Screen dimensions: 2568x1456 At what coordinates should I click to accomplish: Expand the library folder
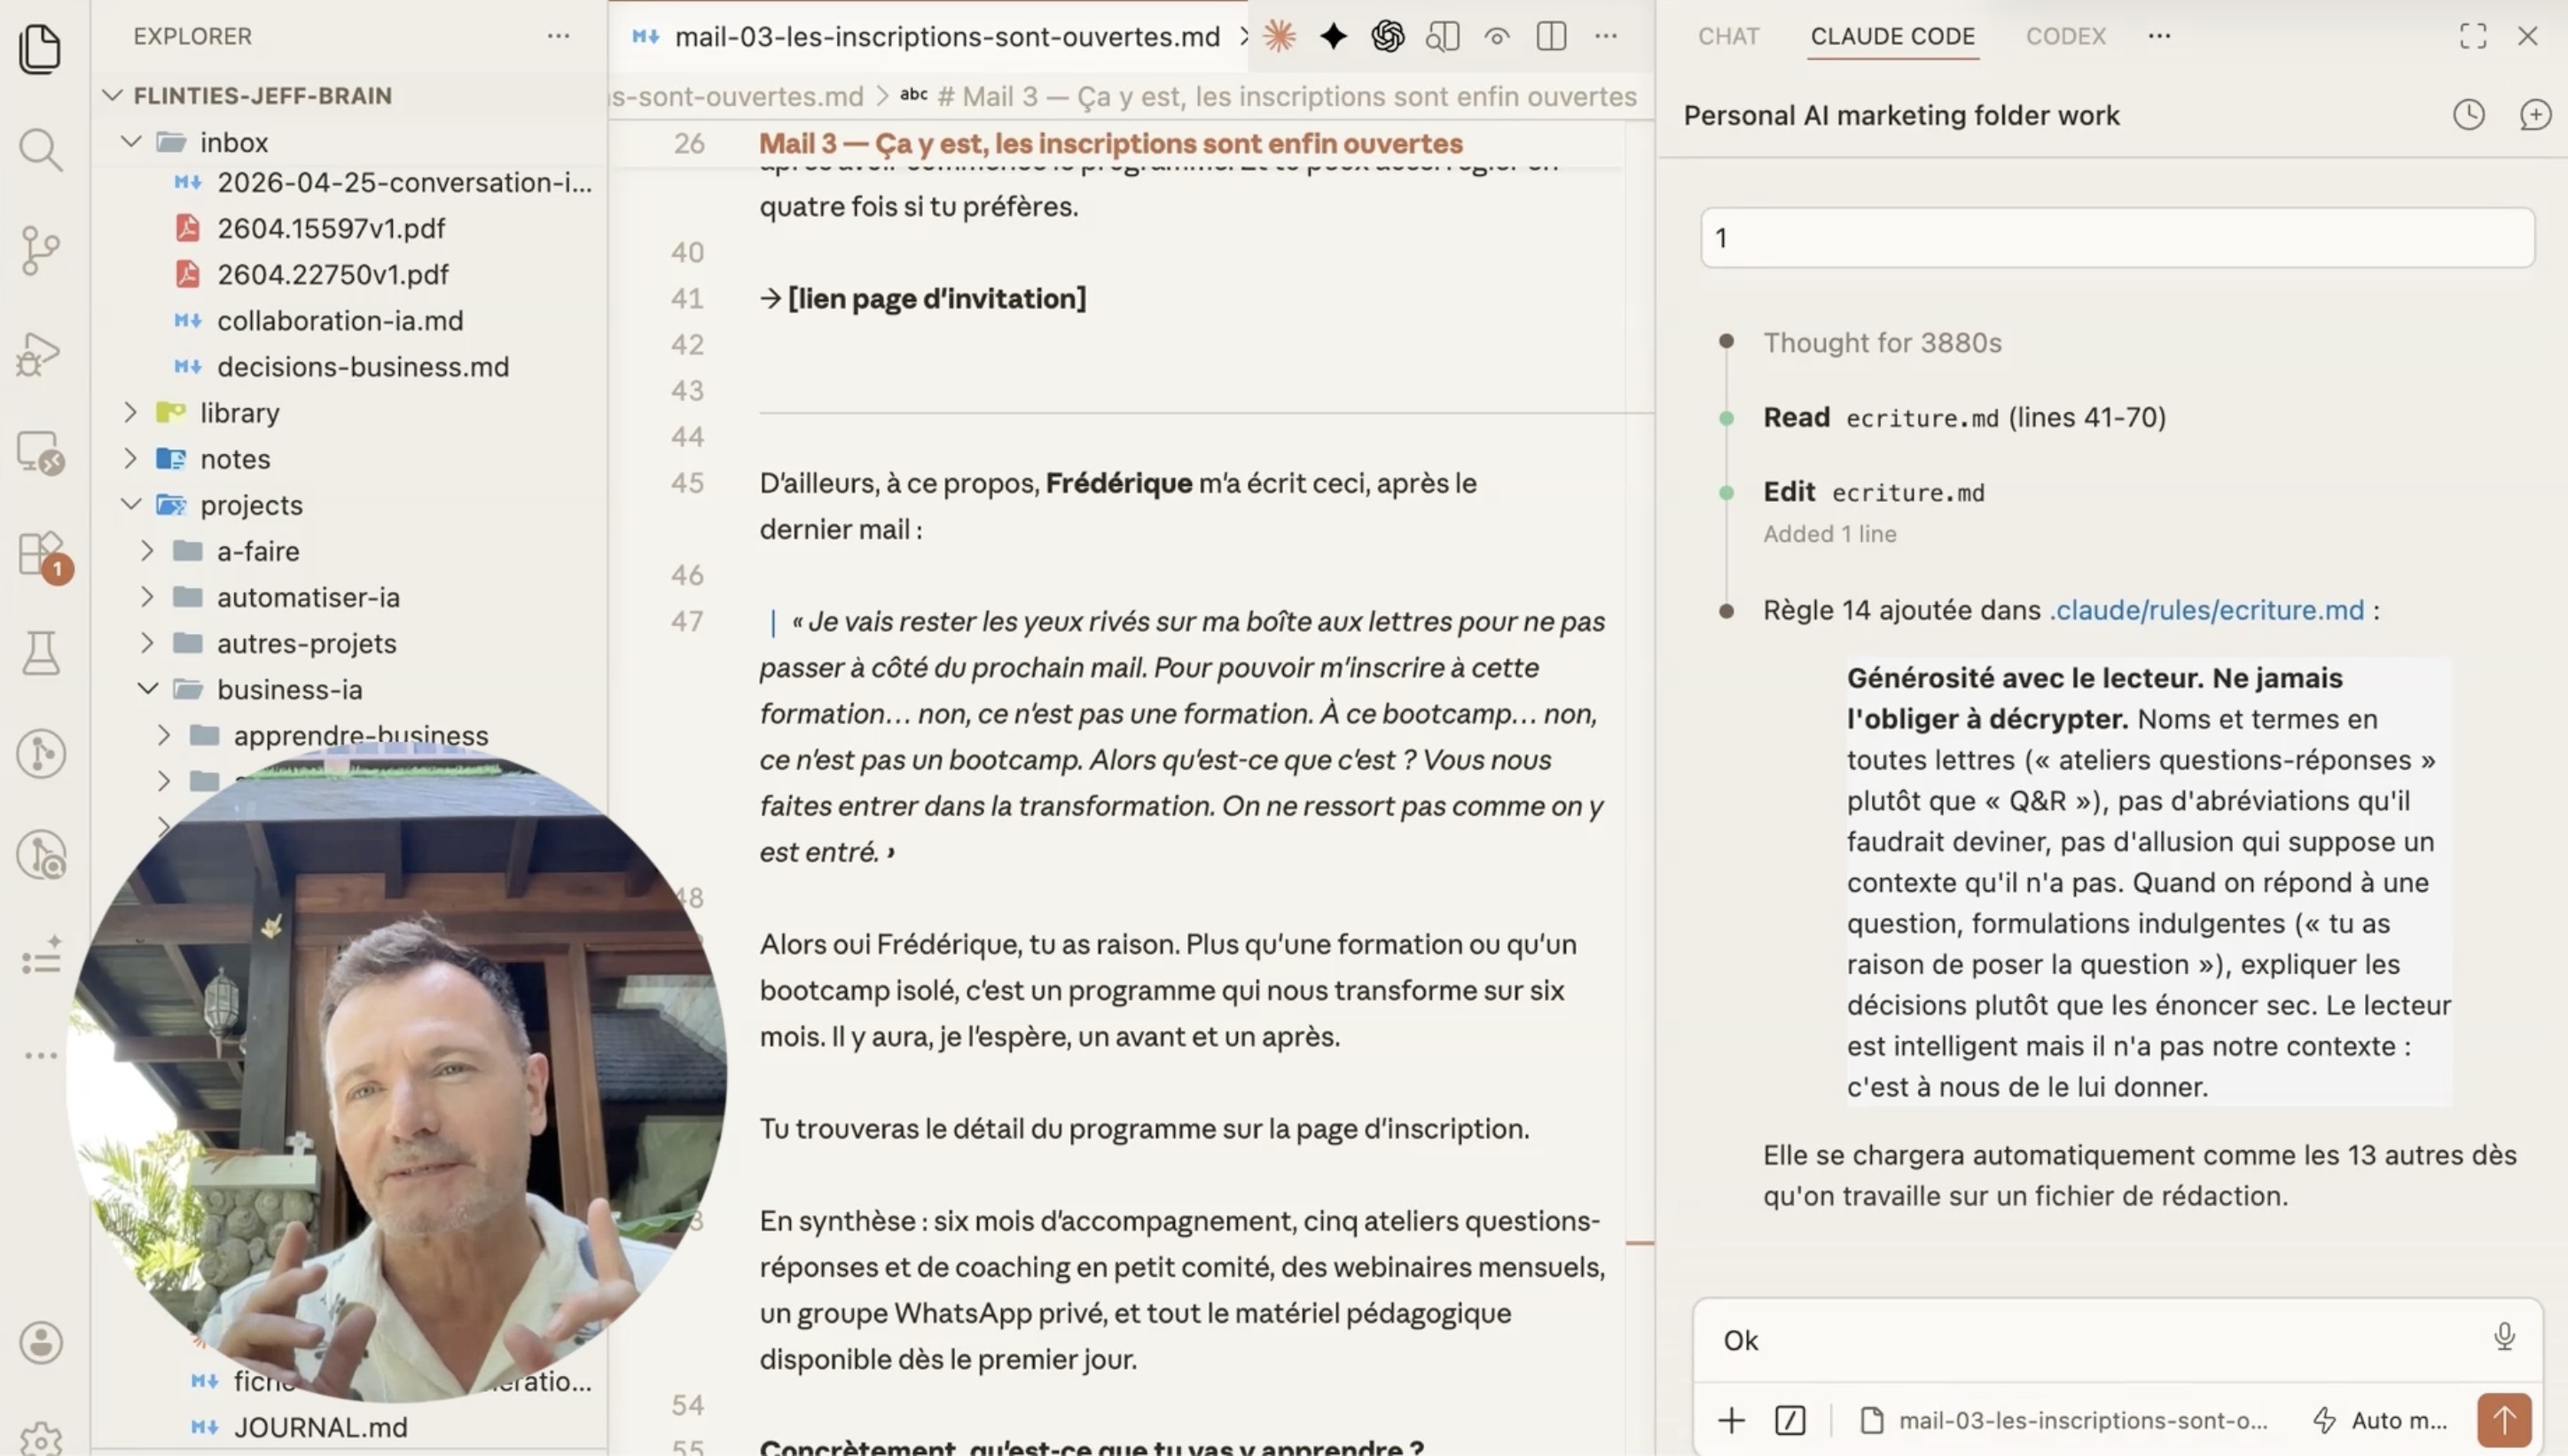click(x=131, y=412)
